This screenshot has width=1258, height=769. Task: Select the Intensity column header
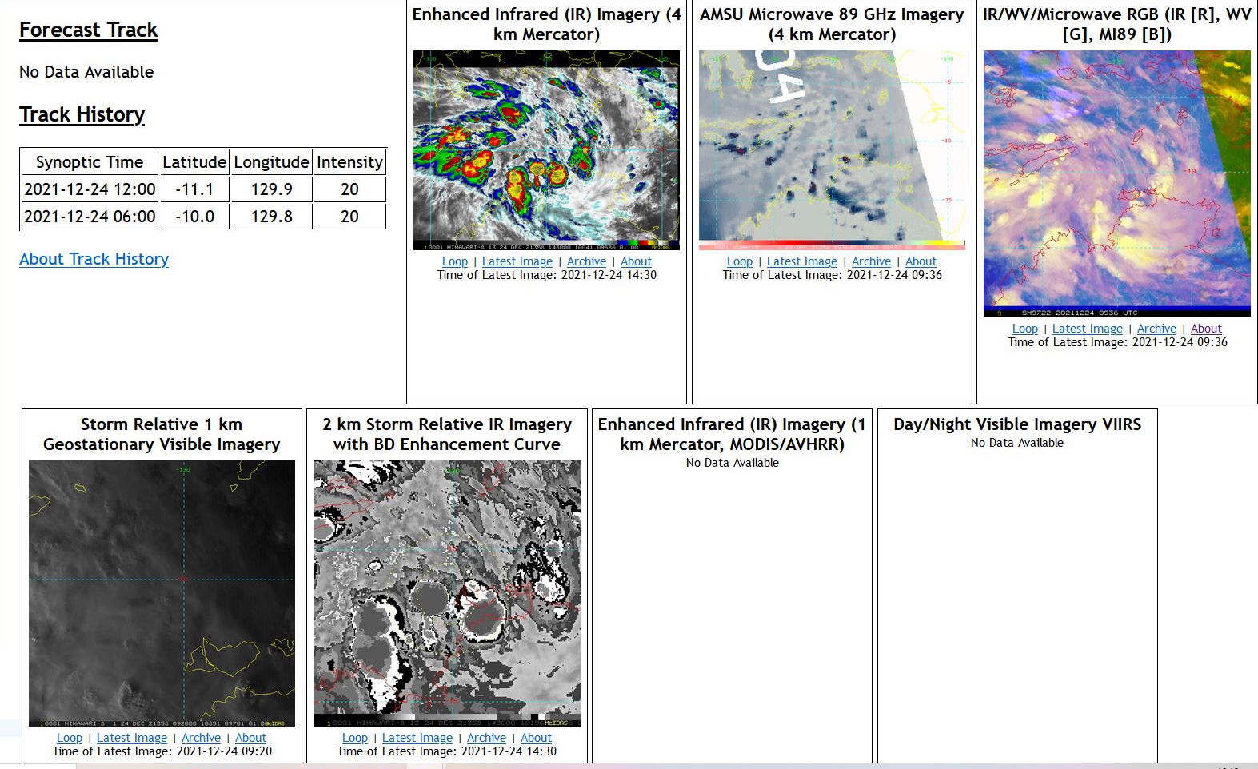349,162
